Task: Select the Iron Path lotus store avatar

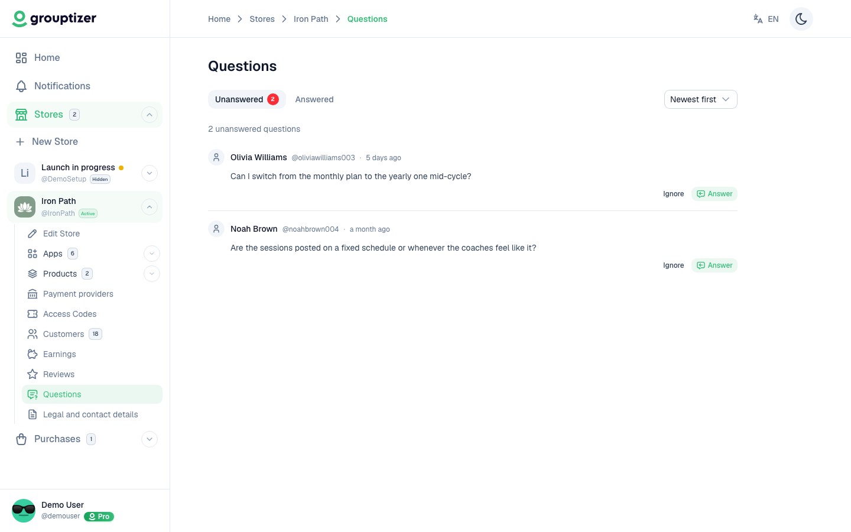Action: tap(25, 207)
